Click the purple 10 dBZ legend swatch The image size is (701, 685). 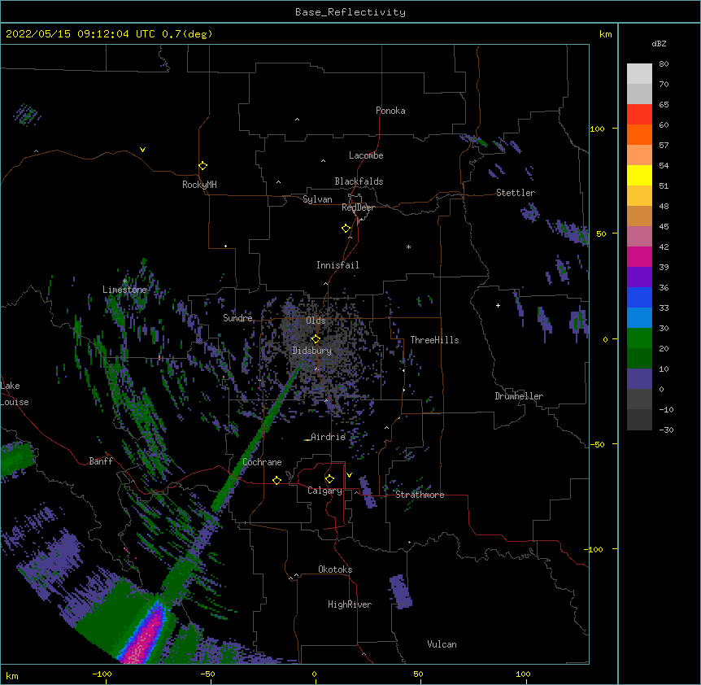pos(639,379)
